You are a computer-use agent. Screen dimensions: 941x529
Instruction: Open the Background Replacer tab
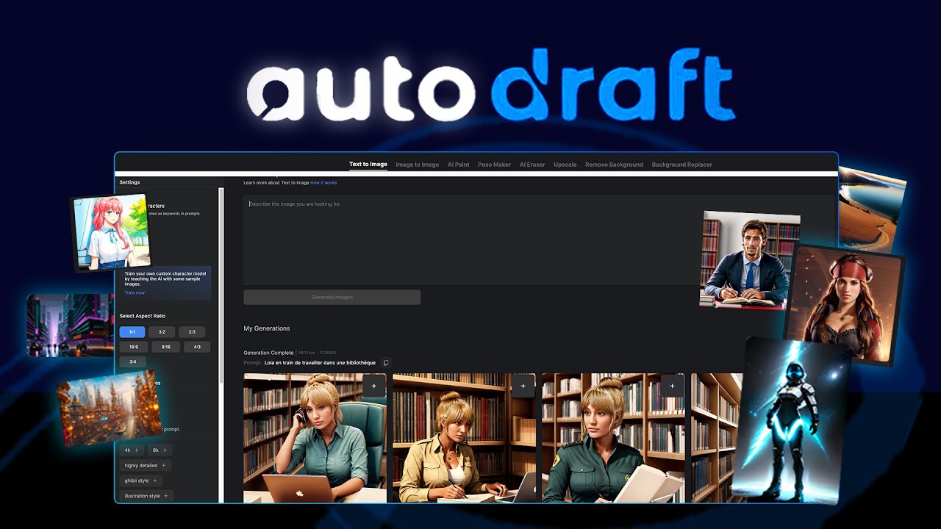(681, 165)
